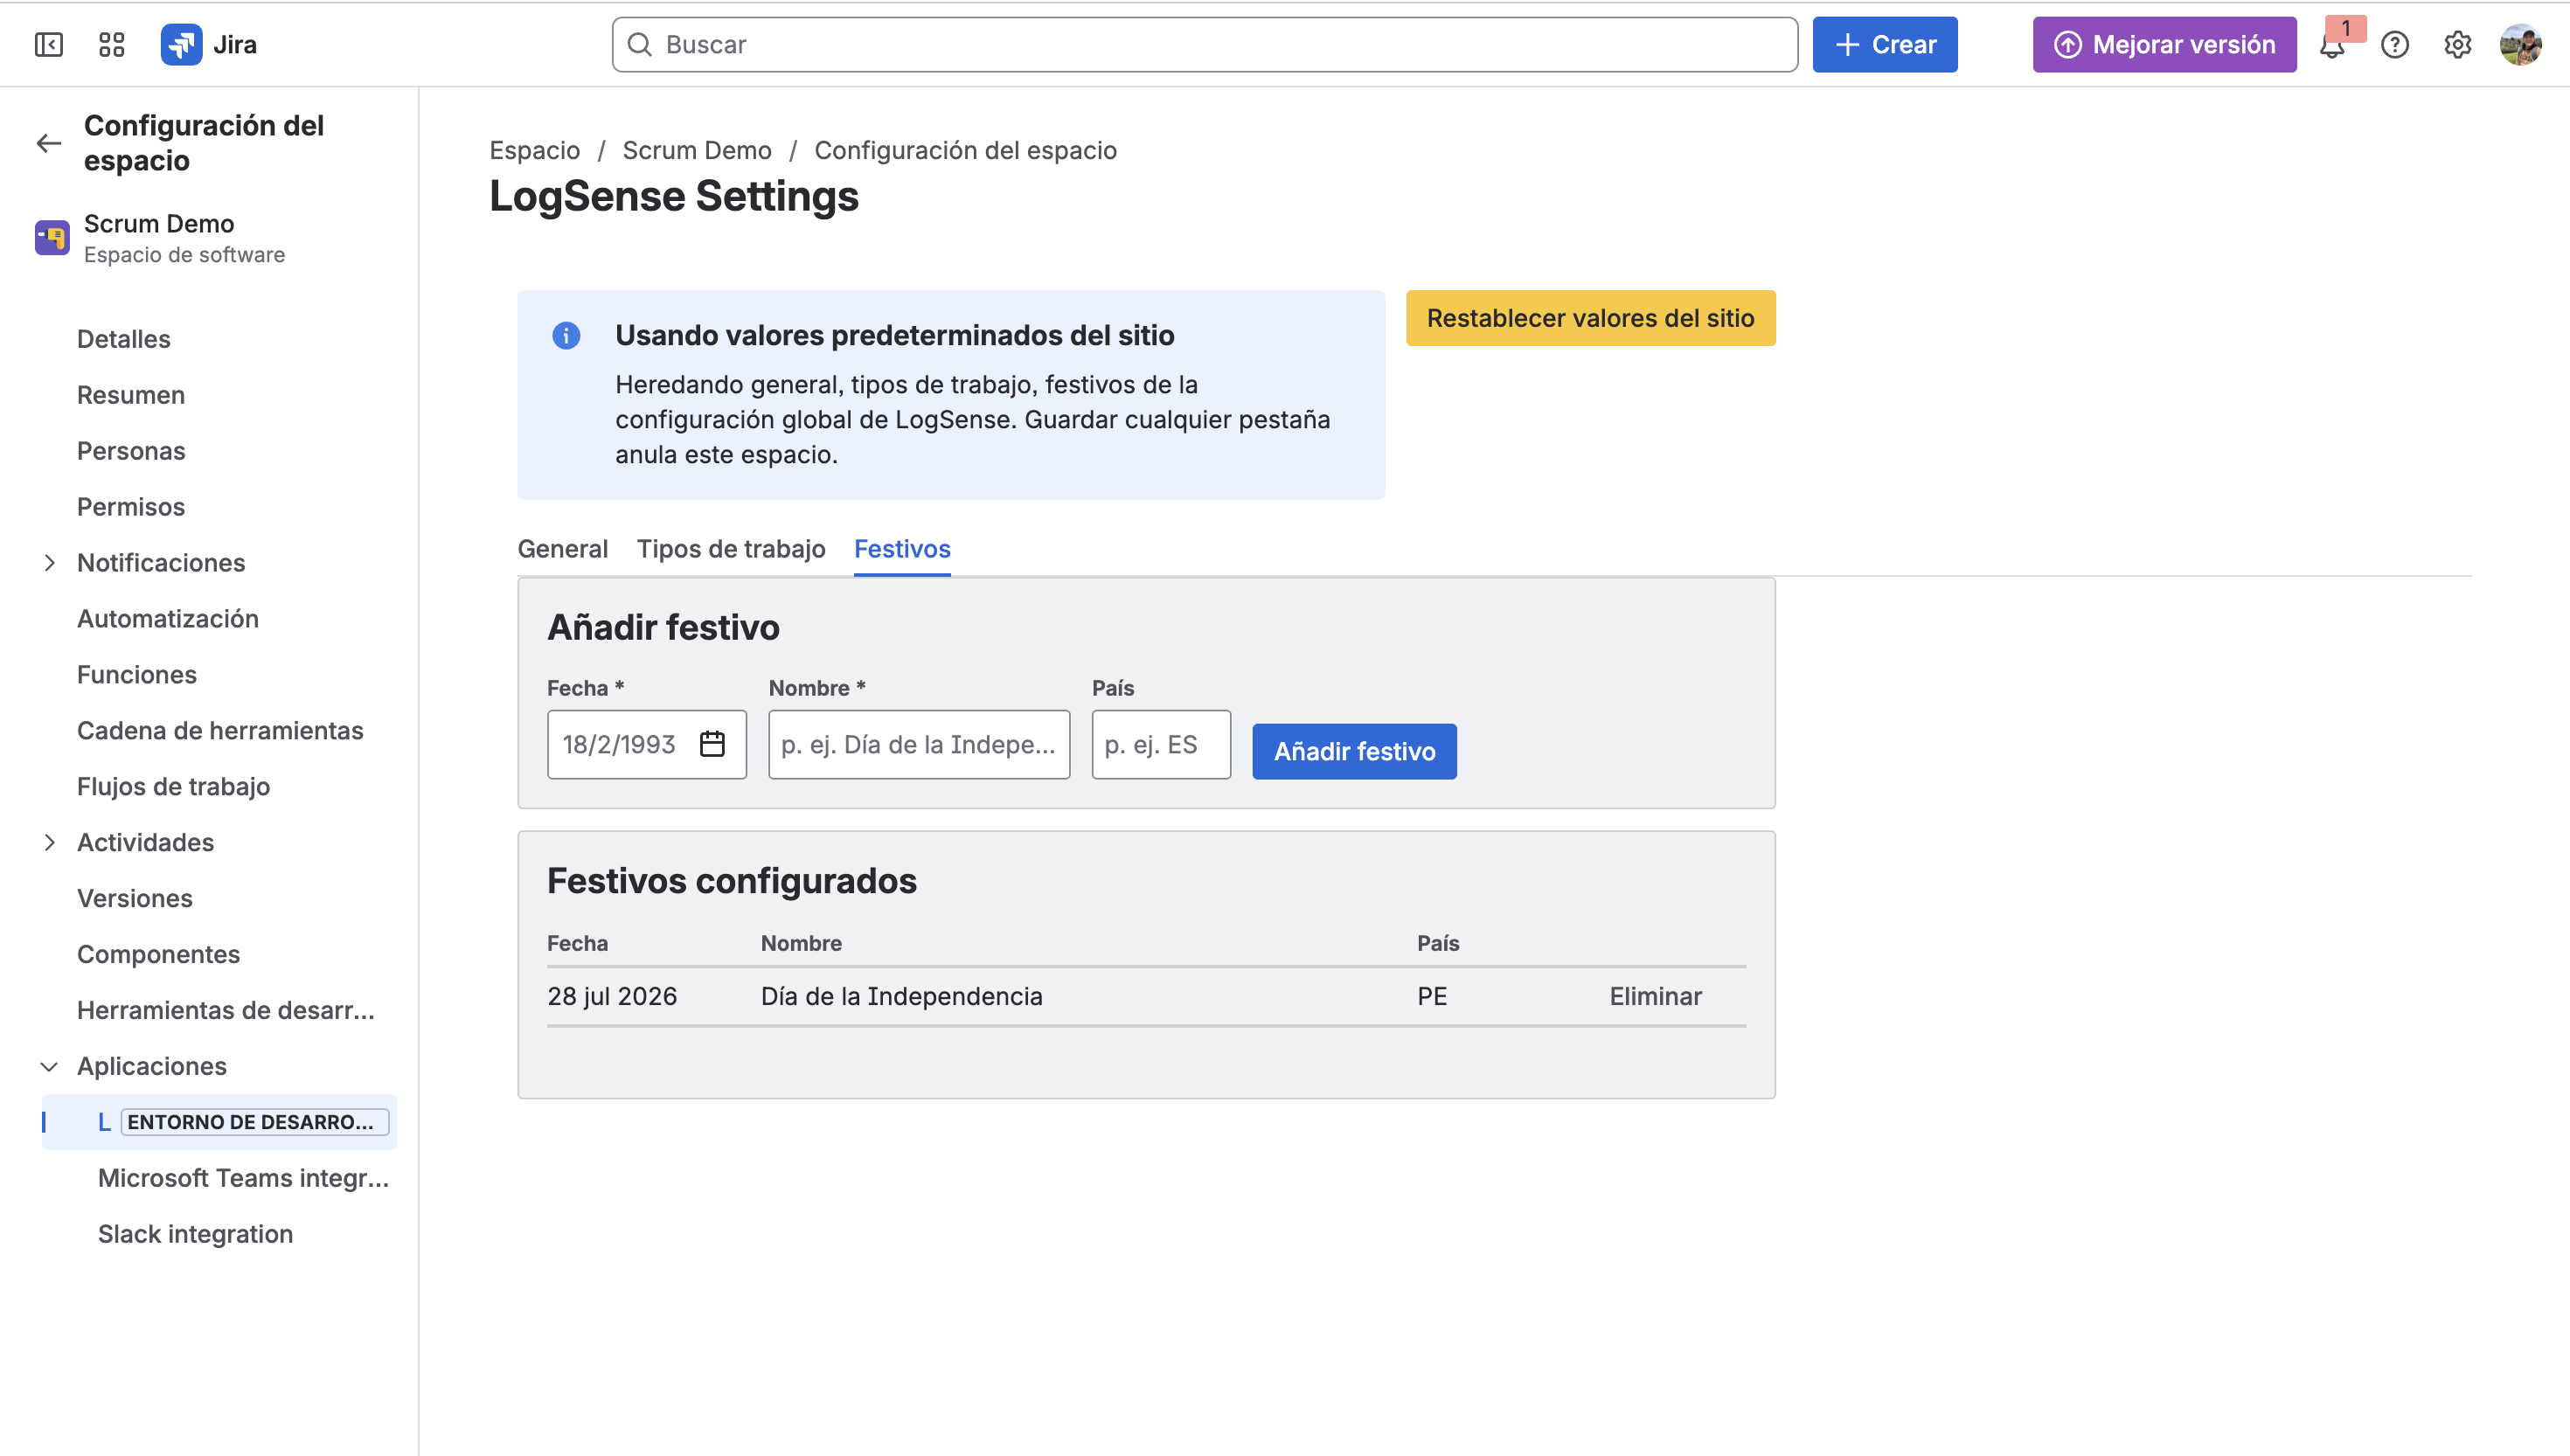The width and height of the screenshot is (2570, 1456).
Task: Click the Añadir festivo button
Action: [x=1354, y=751]
